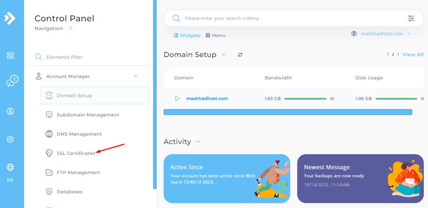Click the DirectAdmin logo icon
428x208 pixels.
[x=10, y=18]
